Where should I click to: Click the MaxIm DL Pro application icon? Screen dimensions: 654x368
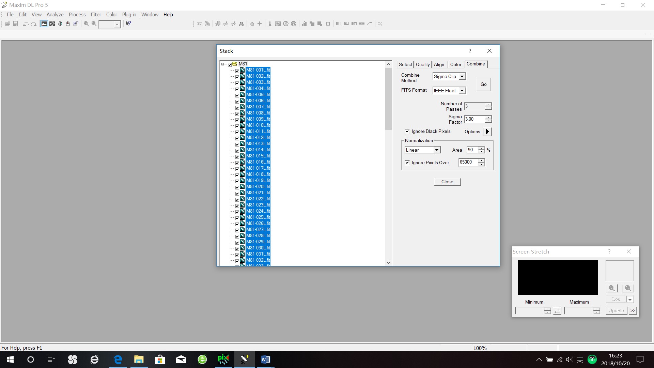4,4
